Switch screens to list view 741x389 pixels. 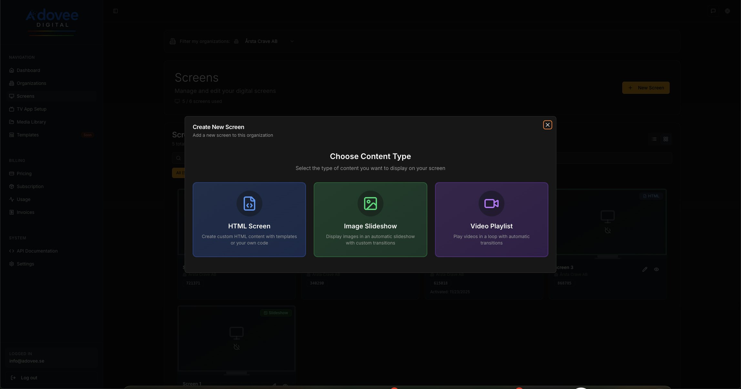click(654, 139)
